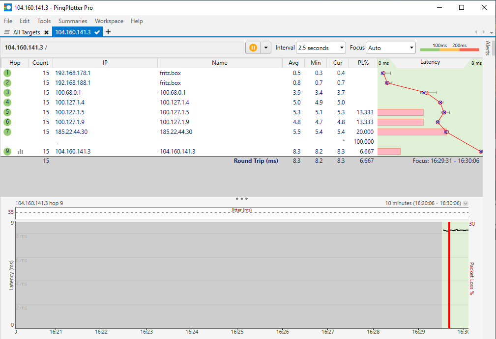Click the Name column header
496x339 pixels.
[220, 63]
